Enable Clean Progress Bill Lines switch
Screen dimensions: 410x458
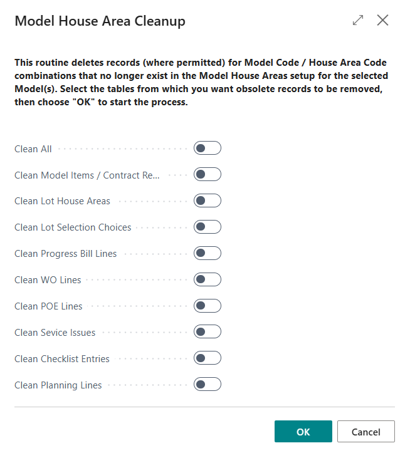point(207,253)
